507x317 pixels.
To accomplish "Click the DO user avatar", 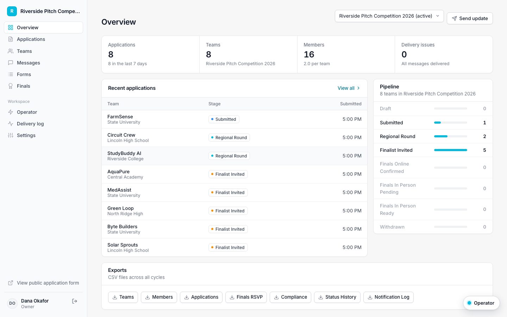I will coord(12,303).
